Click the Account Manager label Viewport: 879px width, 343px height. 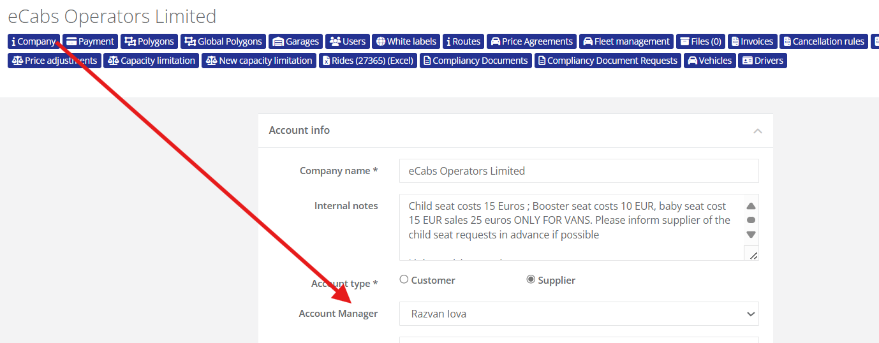pyautogui.click(x=338, y=314)
